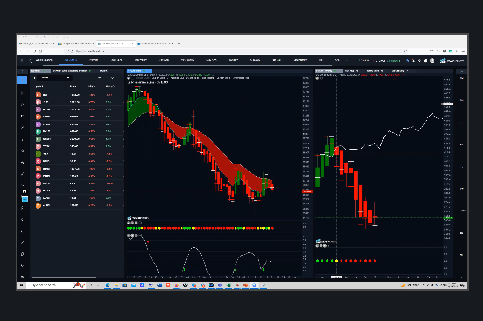Click the search magnifier icon in the navigation bar

pos(30,60)
